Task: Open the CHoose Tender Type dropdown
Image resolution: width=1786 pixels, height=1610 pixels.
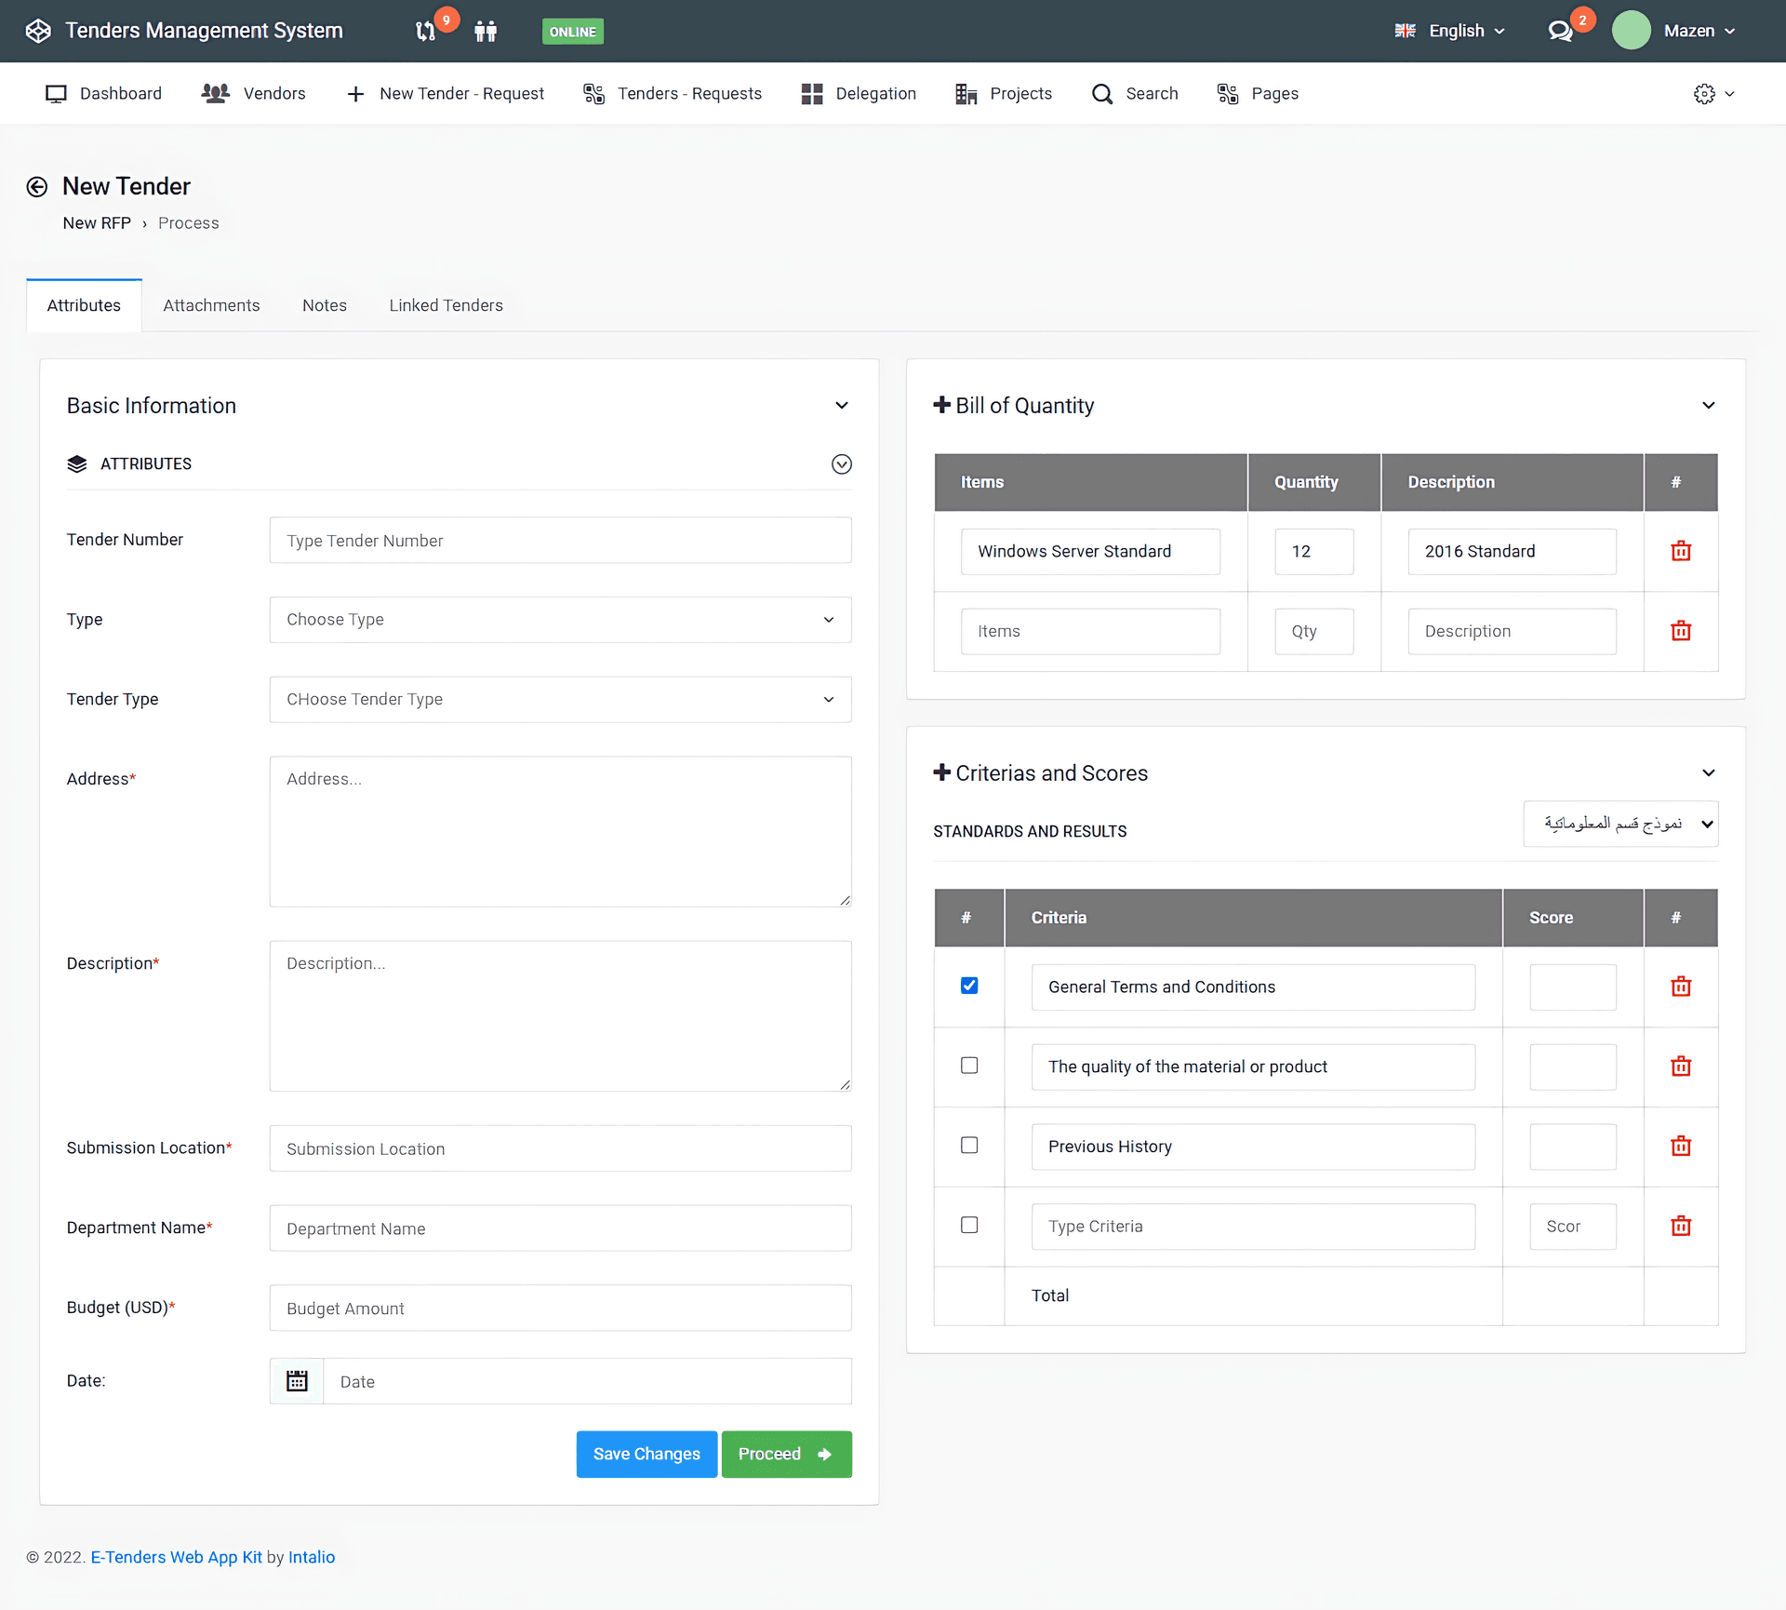Action: pos(560,700)
